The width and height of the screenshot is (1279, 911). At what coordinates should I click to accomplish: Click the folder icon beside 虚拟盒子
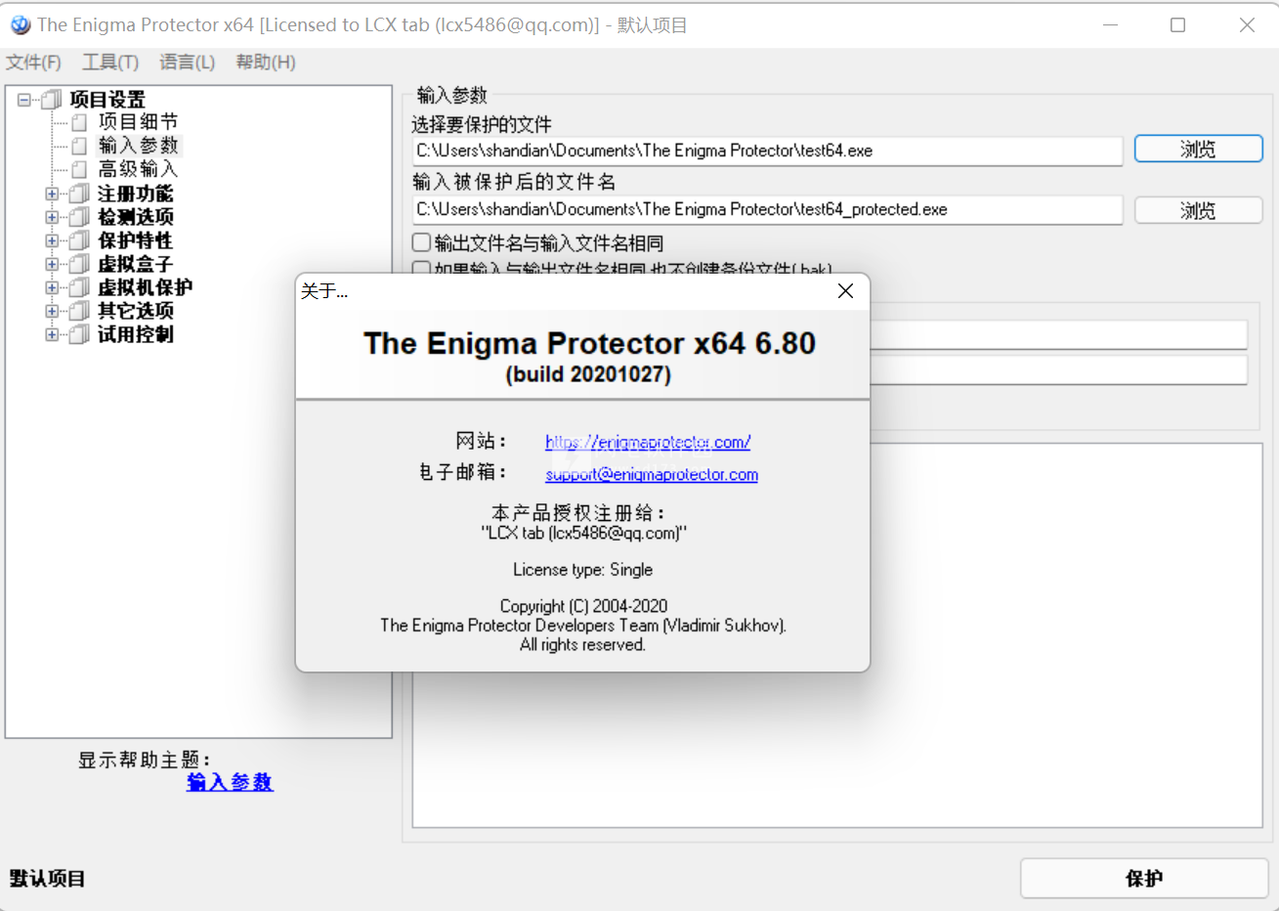[x=79, y=264]
